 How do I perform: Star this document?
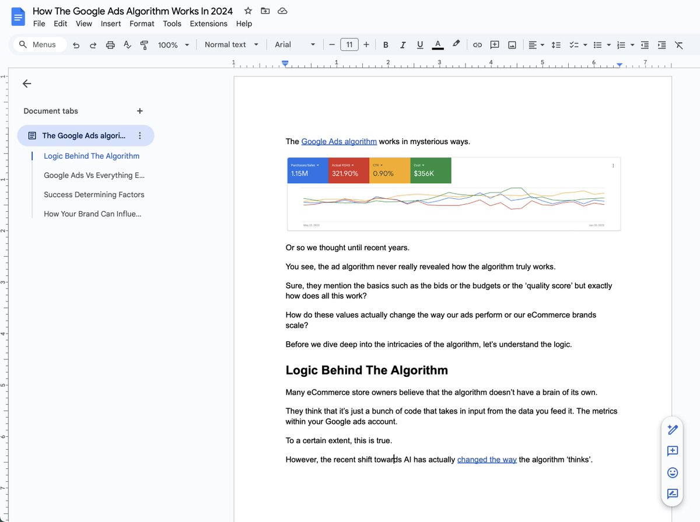click(x=248, y=11)
